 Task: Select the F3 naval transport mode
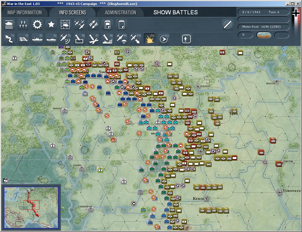37,39
